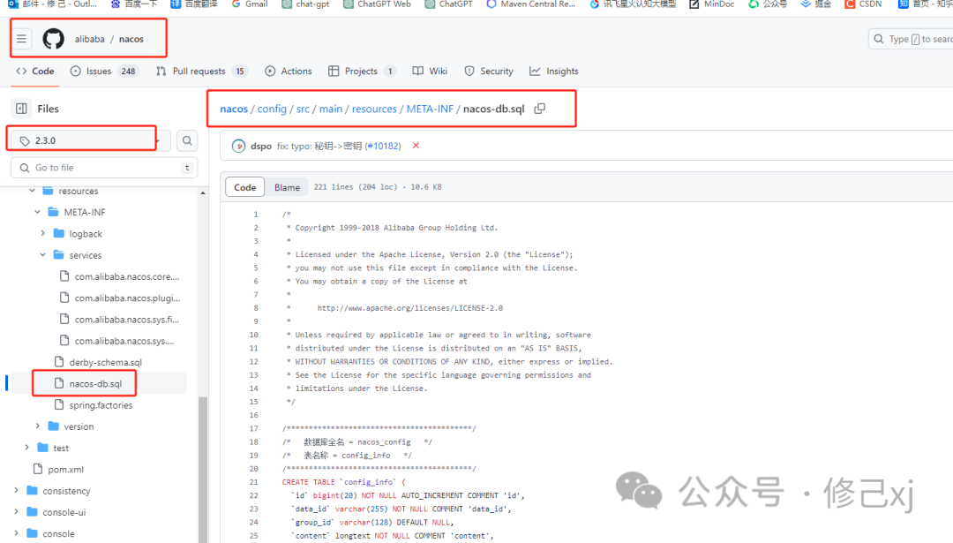Click the red failed-checks X icon
The image size is (953, 543).
coord(416,146)
